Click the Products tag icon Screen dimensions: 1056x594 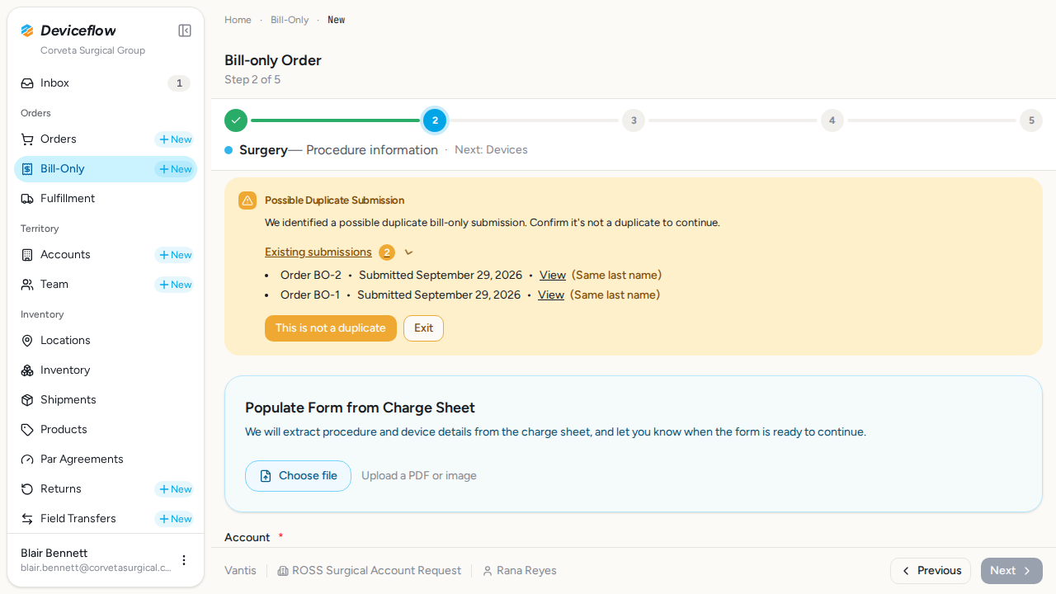point(27,430)
